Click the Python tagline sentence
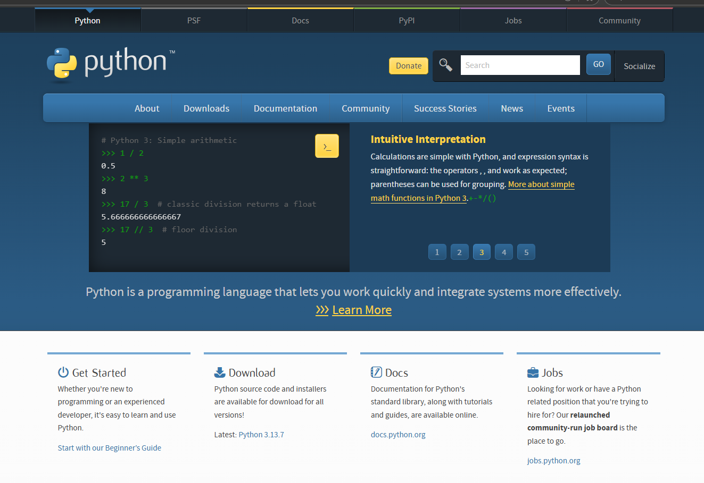Image resolution: width=704 pixels, height=483 pixels. [354, 292]
